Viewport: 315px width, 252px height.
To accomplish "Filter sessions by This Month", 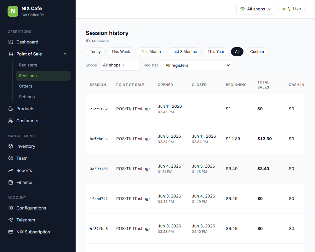I will [151, 52].
